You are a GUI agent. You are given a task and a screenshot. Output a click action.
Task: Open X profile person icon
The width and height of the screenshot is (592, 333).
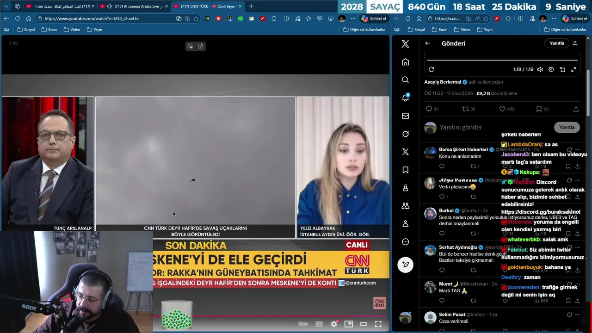(x=405, y=224)
